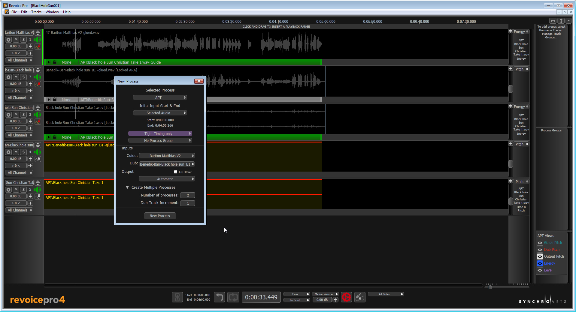576x312 pixels.
Task: Click the Number of processes input field
Action: click(x=188, y=195)
